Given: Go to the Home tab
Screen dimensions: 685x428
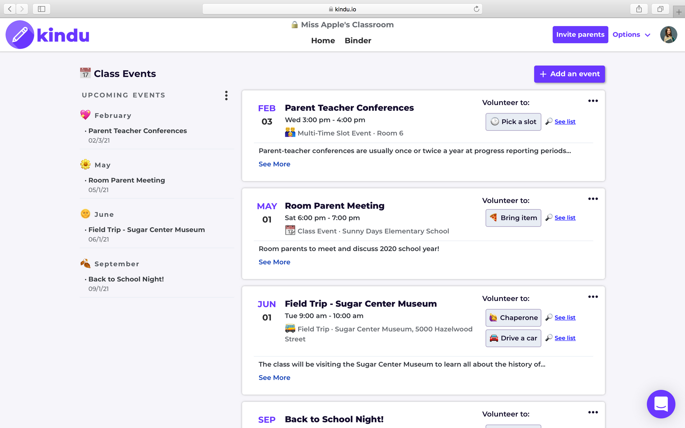Looking at the screenshot, I should tap(323, 41).
